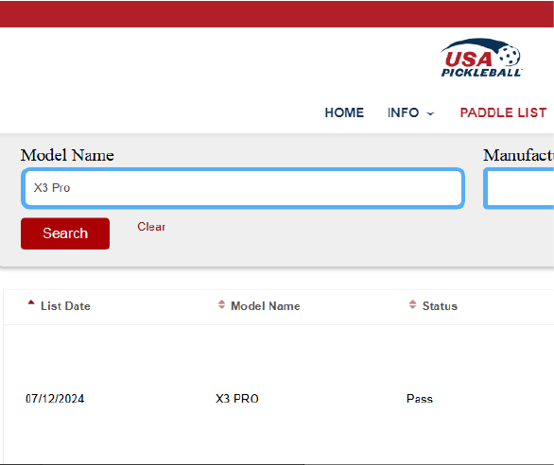554x465 pixels.
Task: Select the Pass status cell
Action: 420,399
